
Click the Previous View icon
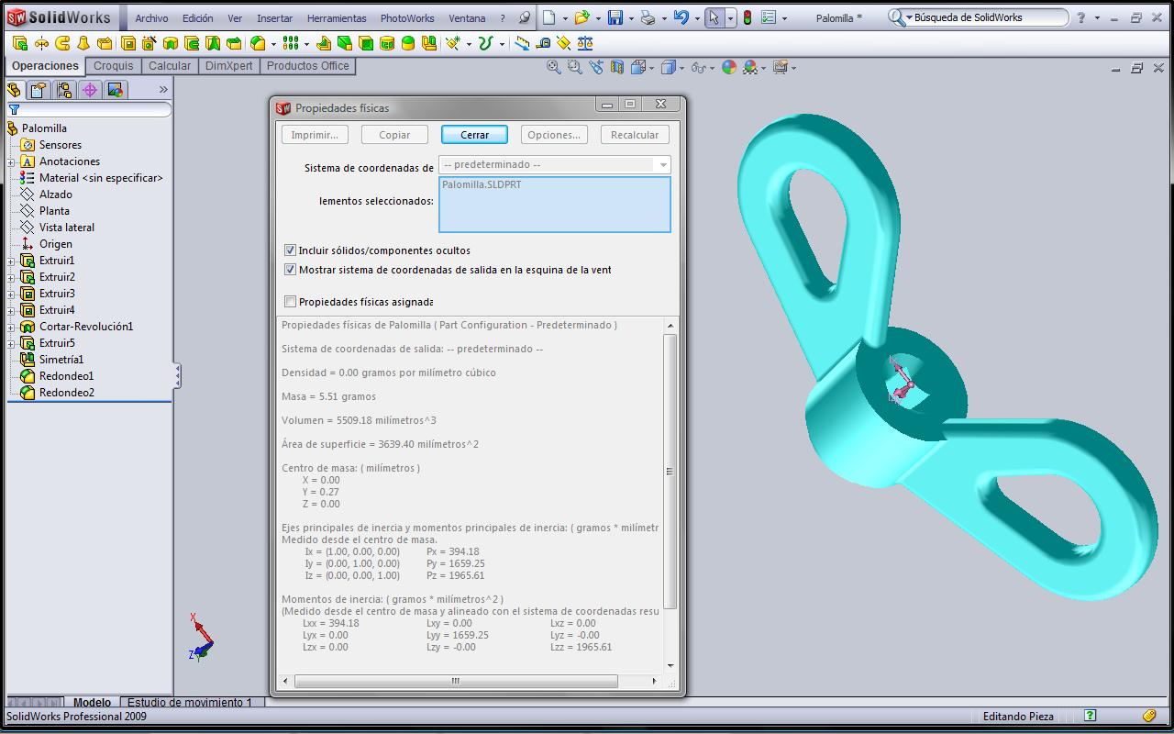[x=596, y=67]
